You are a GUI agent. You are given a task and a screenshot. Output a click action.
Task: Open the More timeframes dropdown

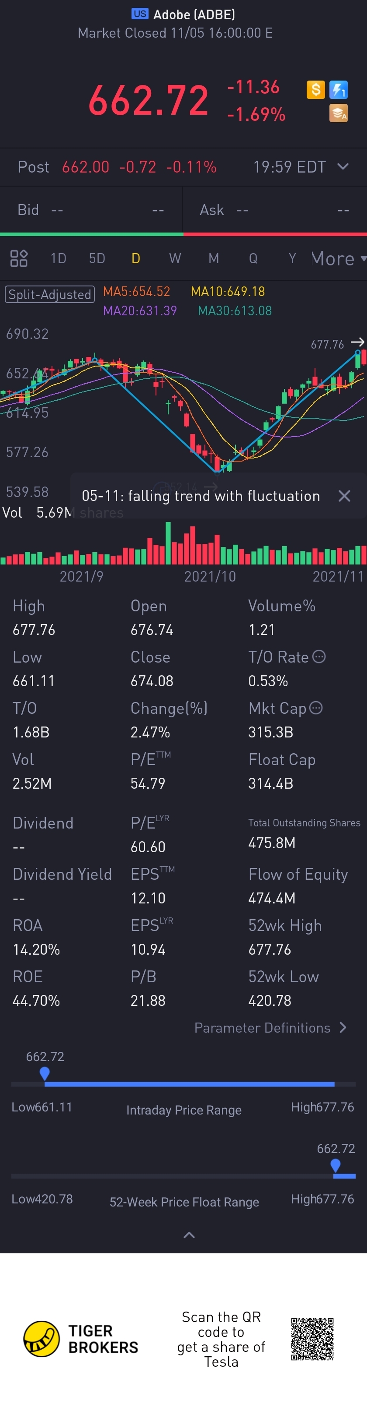pyautogui.click(x=338, y=258)
